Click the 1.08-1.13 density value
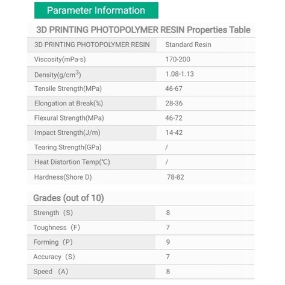 coord(180,74)
